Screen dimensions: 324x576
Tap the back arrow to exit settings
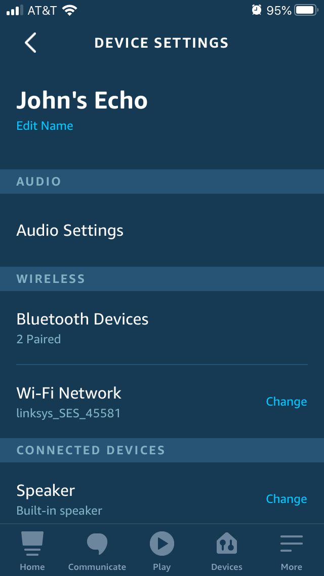click(30, 43)
